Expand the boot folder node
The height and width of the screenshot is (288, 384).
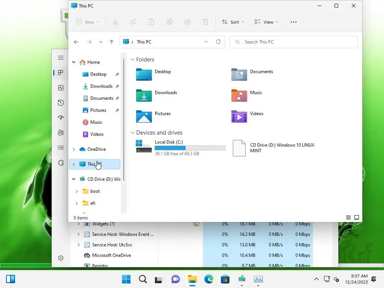pos(76,191)
